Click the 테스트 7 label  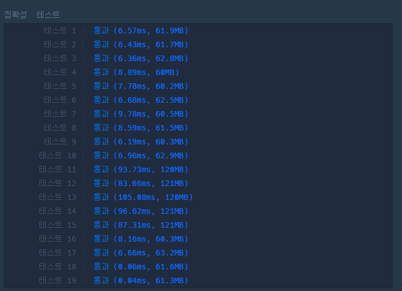click(x=60, y=113)
